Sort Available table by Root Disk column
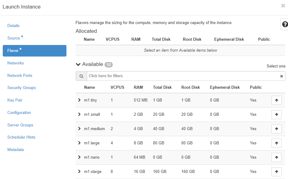The width and height of the screenshot is (288, 179). pyautogui.click(x=190, y=88)
